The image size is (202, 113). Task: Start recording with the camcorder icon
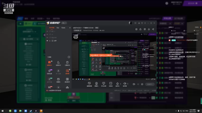point(134,84)
